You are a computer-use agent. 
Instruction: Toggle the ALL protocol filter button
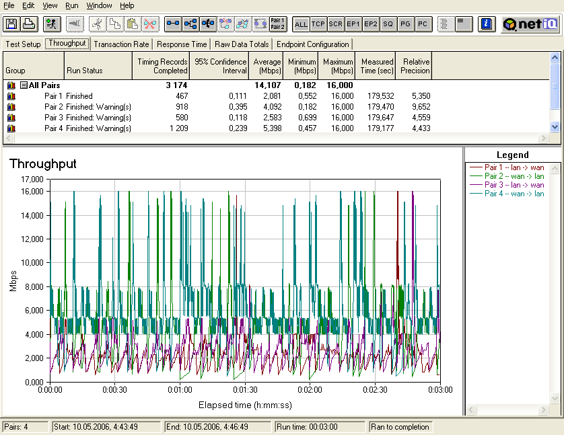pos(301,24)
